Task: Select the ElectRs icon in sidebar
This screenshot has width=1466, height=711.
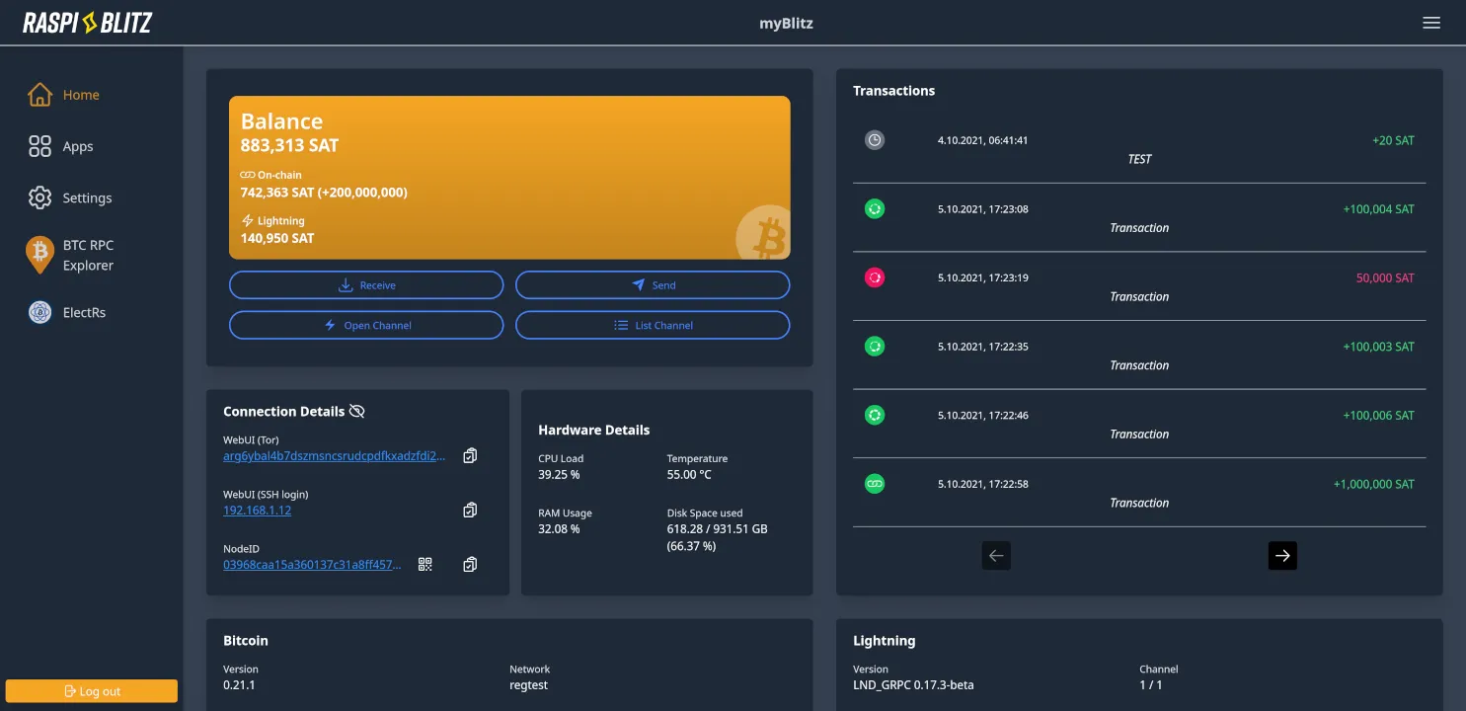Action: tap(39, 312)
